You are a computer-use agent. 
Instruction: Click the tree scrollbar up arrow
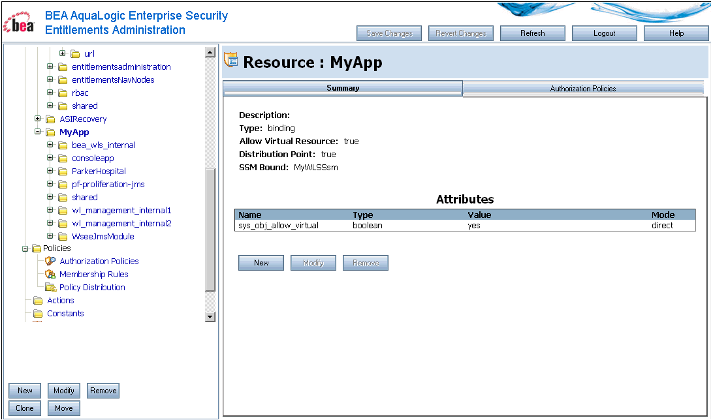click(x=210, y=52)
